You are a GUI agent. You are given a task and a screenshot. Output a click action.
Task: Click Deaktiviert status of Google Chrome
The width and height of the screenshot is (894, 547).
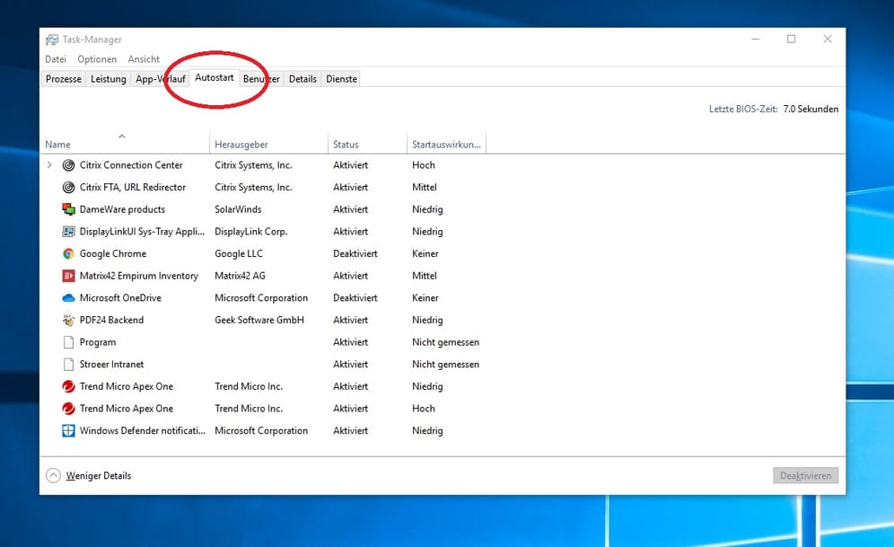pyautogui.click(x=355, y=254)
